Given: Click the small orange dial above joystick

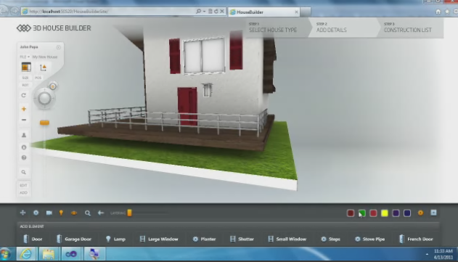Looking at the screenshot, I should click(53, 86).
